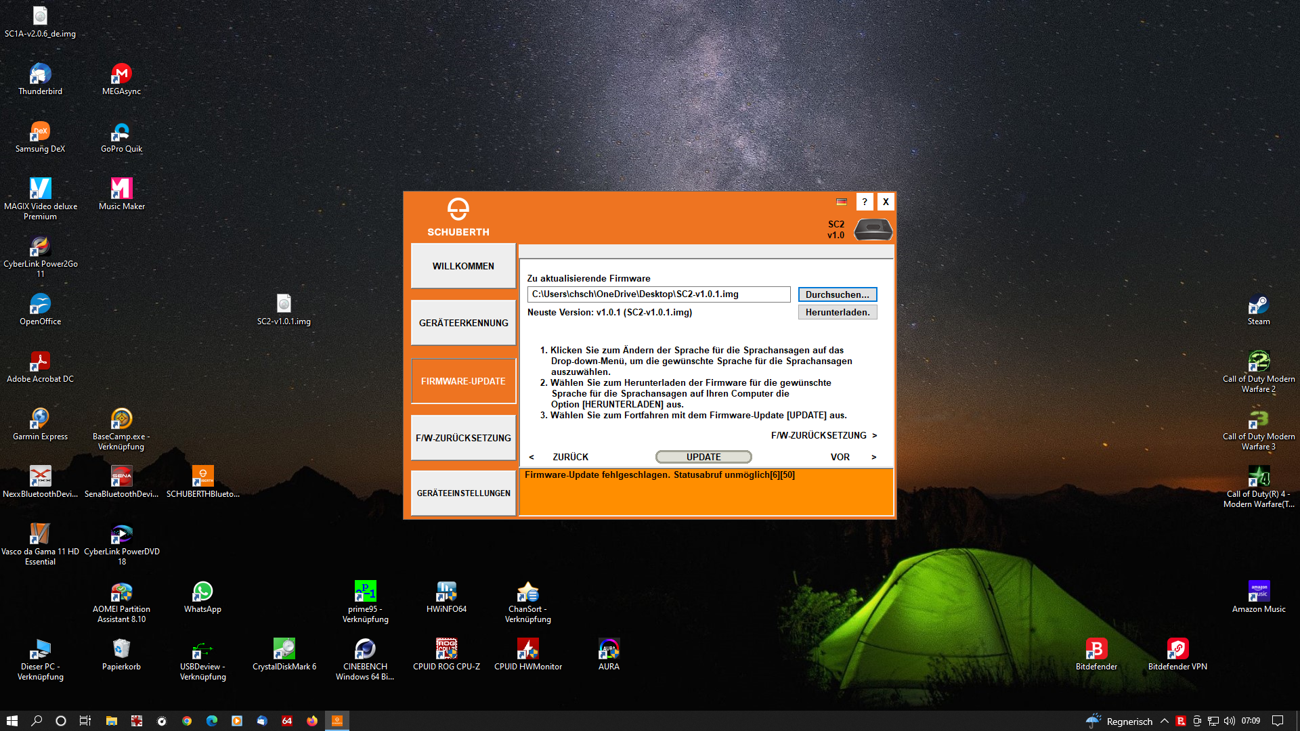1300x731 pixels.
Task: Select Call of Duty Modern Warfare 2 icon
Action: point(1259,372)
